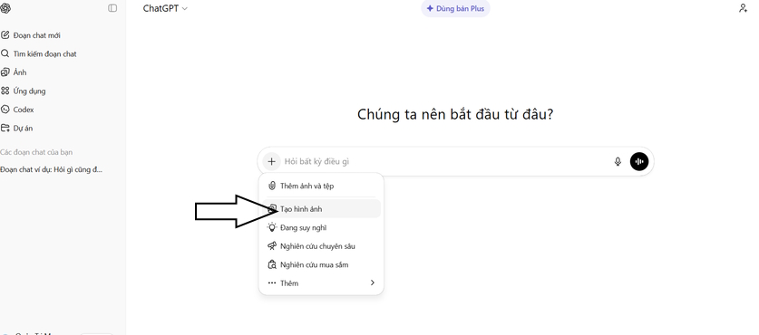This screenshot has height=335, width=759.
Task: Click the new chat pencil icon
Action: pos(5,35)
